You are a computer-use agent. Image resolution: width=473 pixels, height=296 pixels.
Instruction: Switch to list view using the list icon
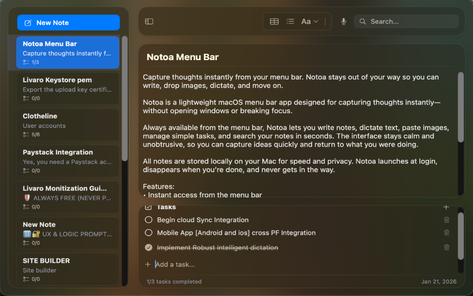click(x=290, y=21)
